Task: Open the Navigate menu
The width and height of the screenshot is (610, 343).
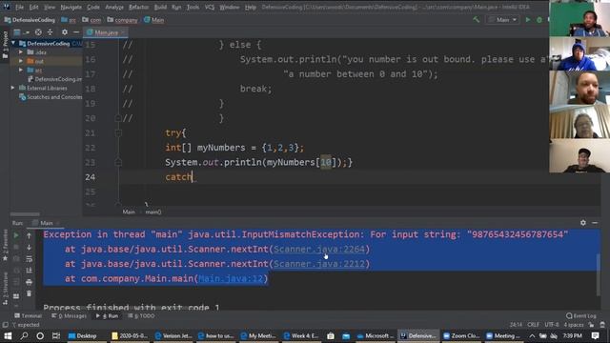Action: pyautogui.click(x=71, y=7)
